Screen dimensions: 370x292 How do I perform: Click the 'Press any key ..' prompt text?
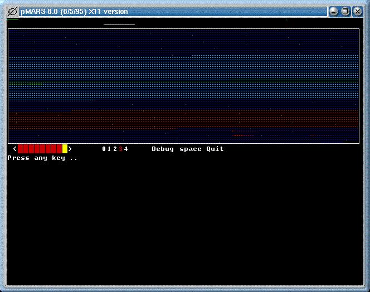click(42, 158)
